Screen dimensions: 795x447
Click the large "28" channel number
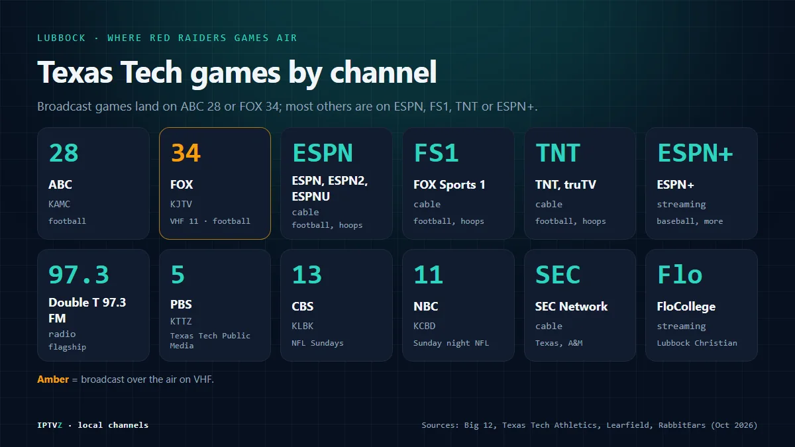coord(64,153)
